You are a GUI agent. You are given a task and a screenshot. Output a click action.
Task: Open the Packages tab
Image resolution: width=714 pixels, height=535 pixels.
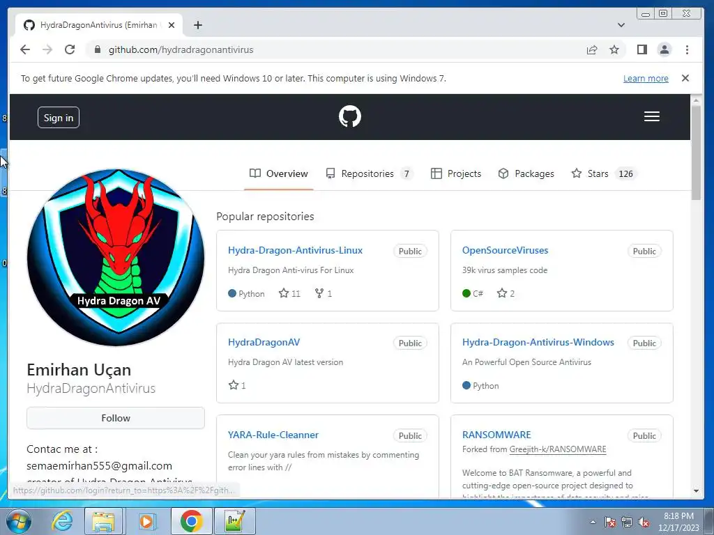click(526, 173)
